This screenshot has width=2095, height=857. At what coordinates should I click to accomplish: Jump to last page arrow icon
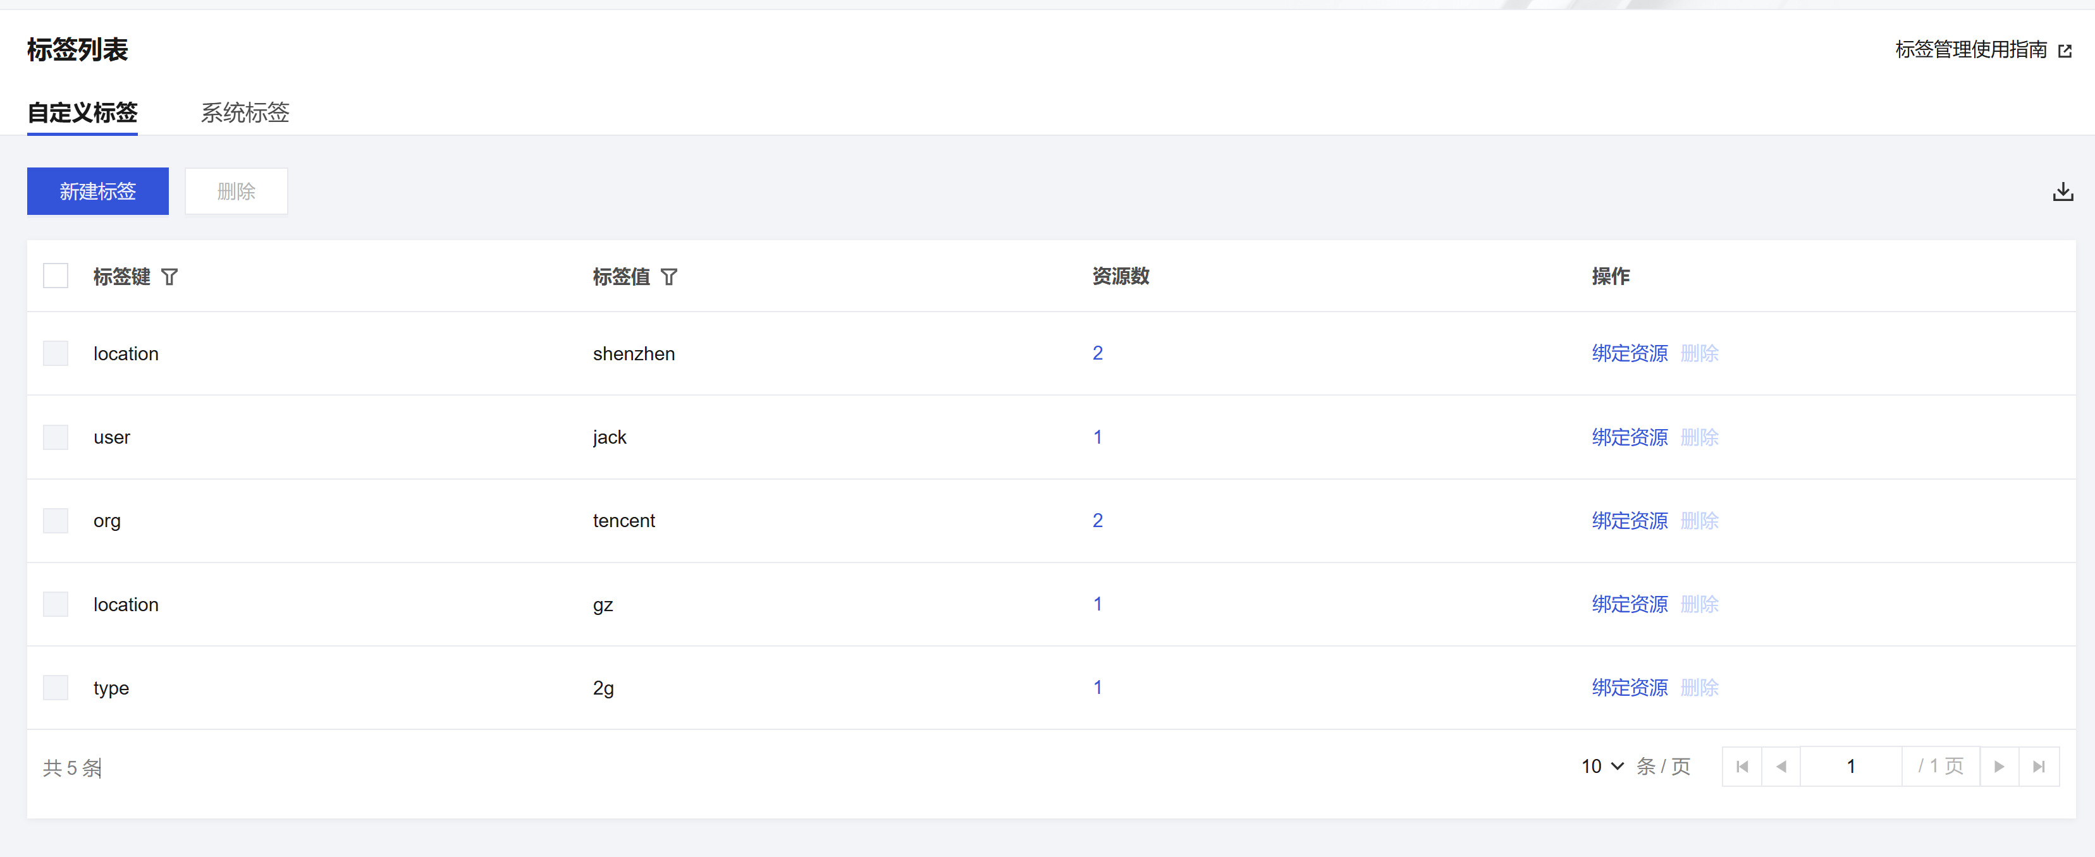(2038, 767)
